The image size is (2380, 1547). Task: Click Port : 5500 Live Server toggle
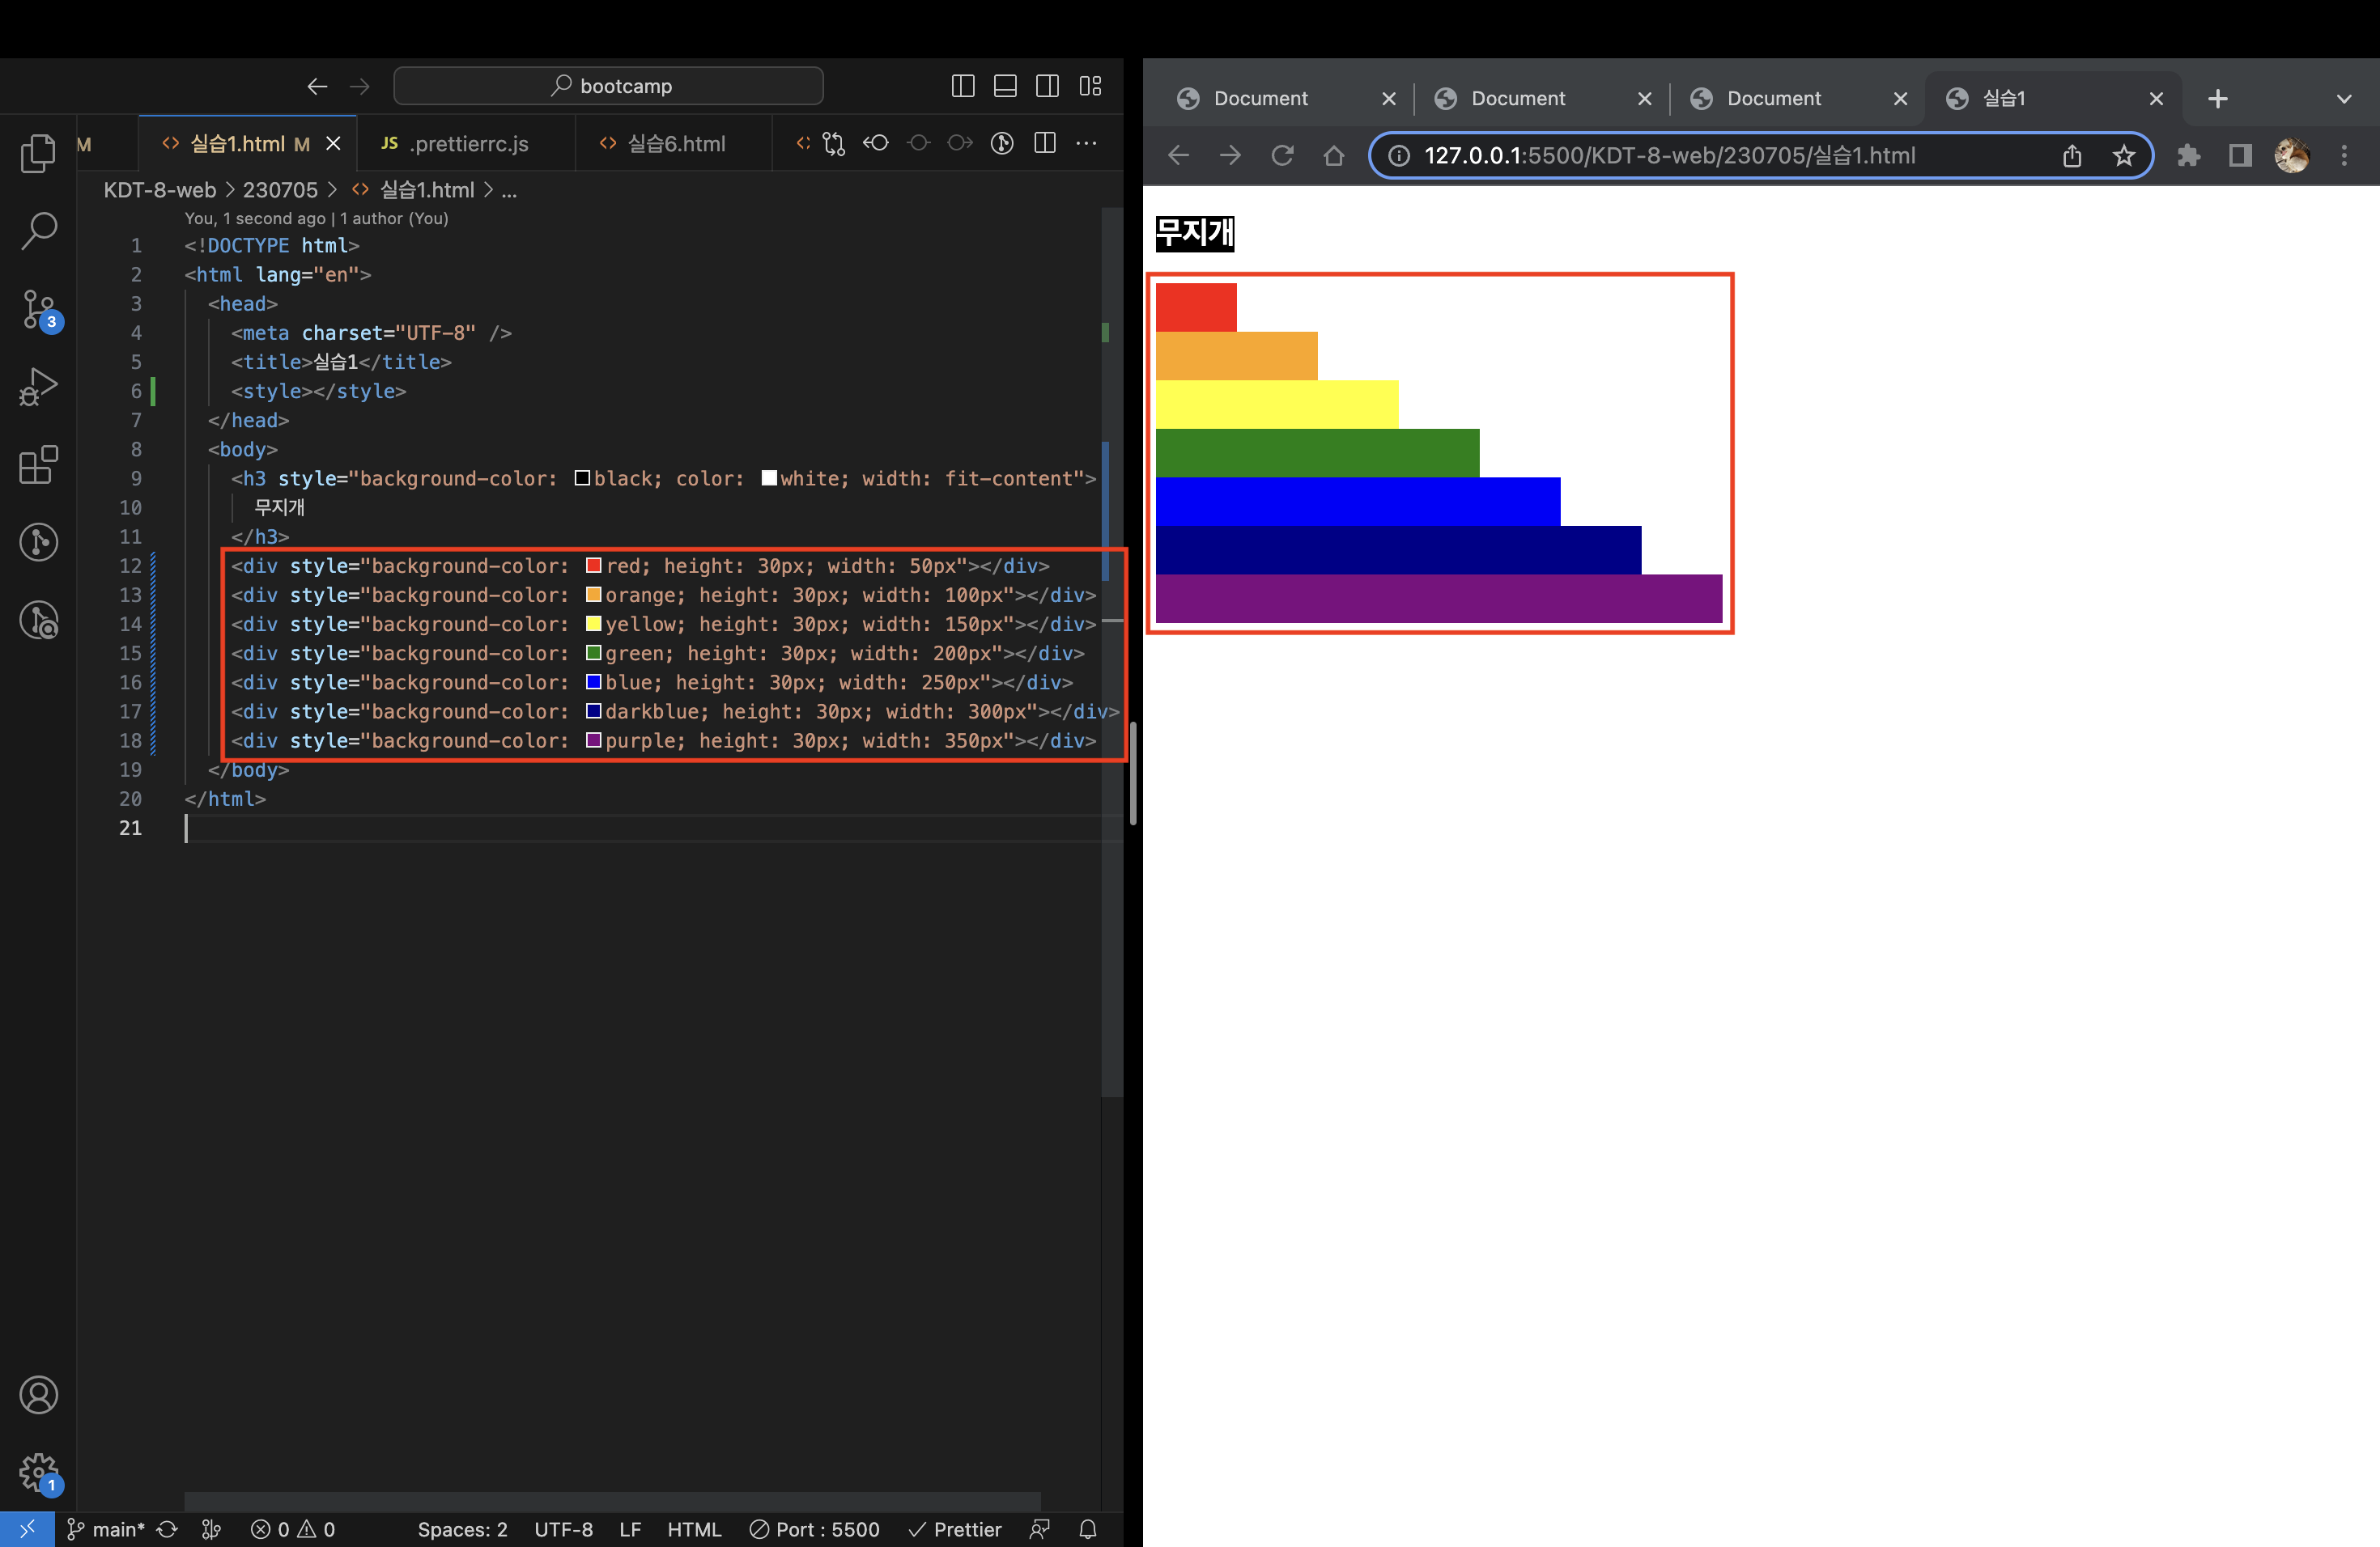[x=814, y=1529]
